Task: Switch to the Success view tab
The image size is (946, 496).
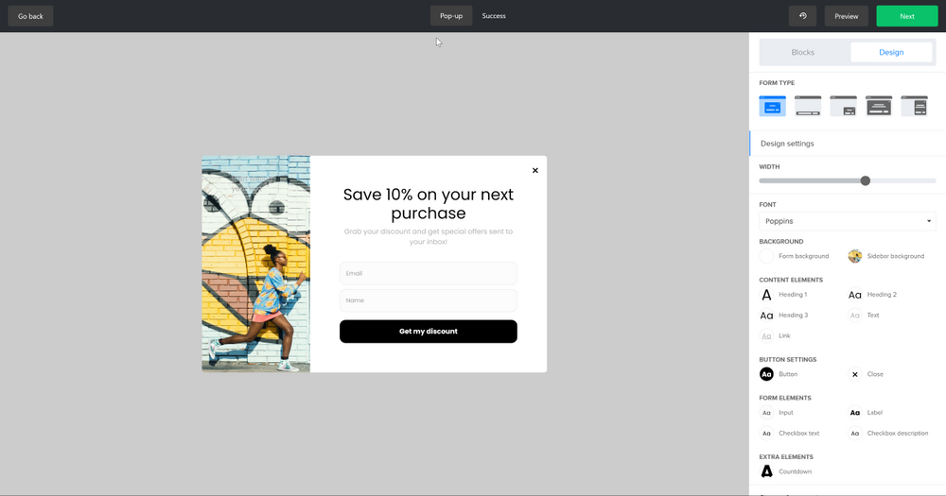Action: click(494, 16)
